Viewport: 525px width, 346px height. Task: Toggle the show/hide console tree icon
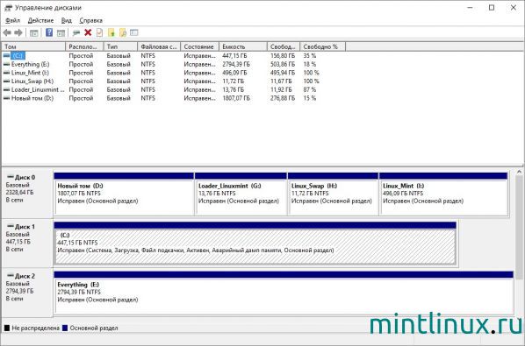[x=34, y=32]
